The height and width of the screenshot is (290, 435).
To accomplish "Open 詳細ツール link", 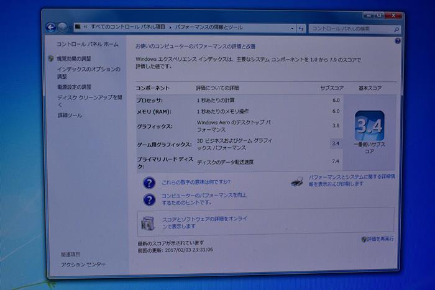I will [x=70, y=116].
